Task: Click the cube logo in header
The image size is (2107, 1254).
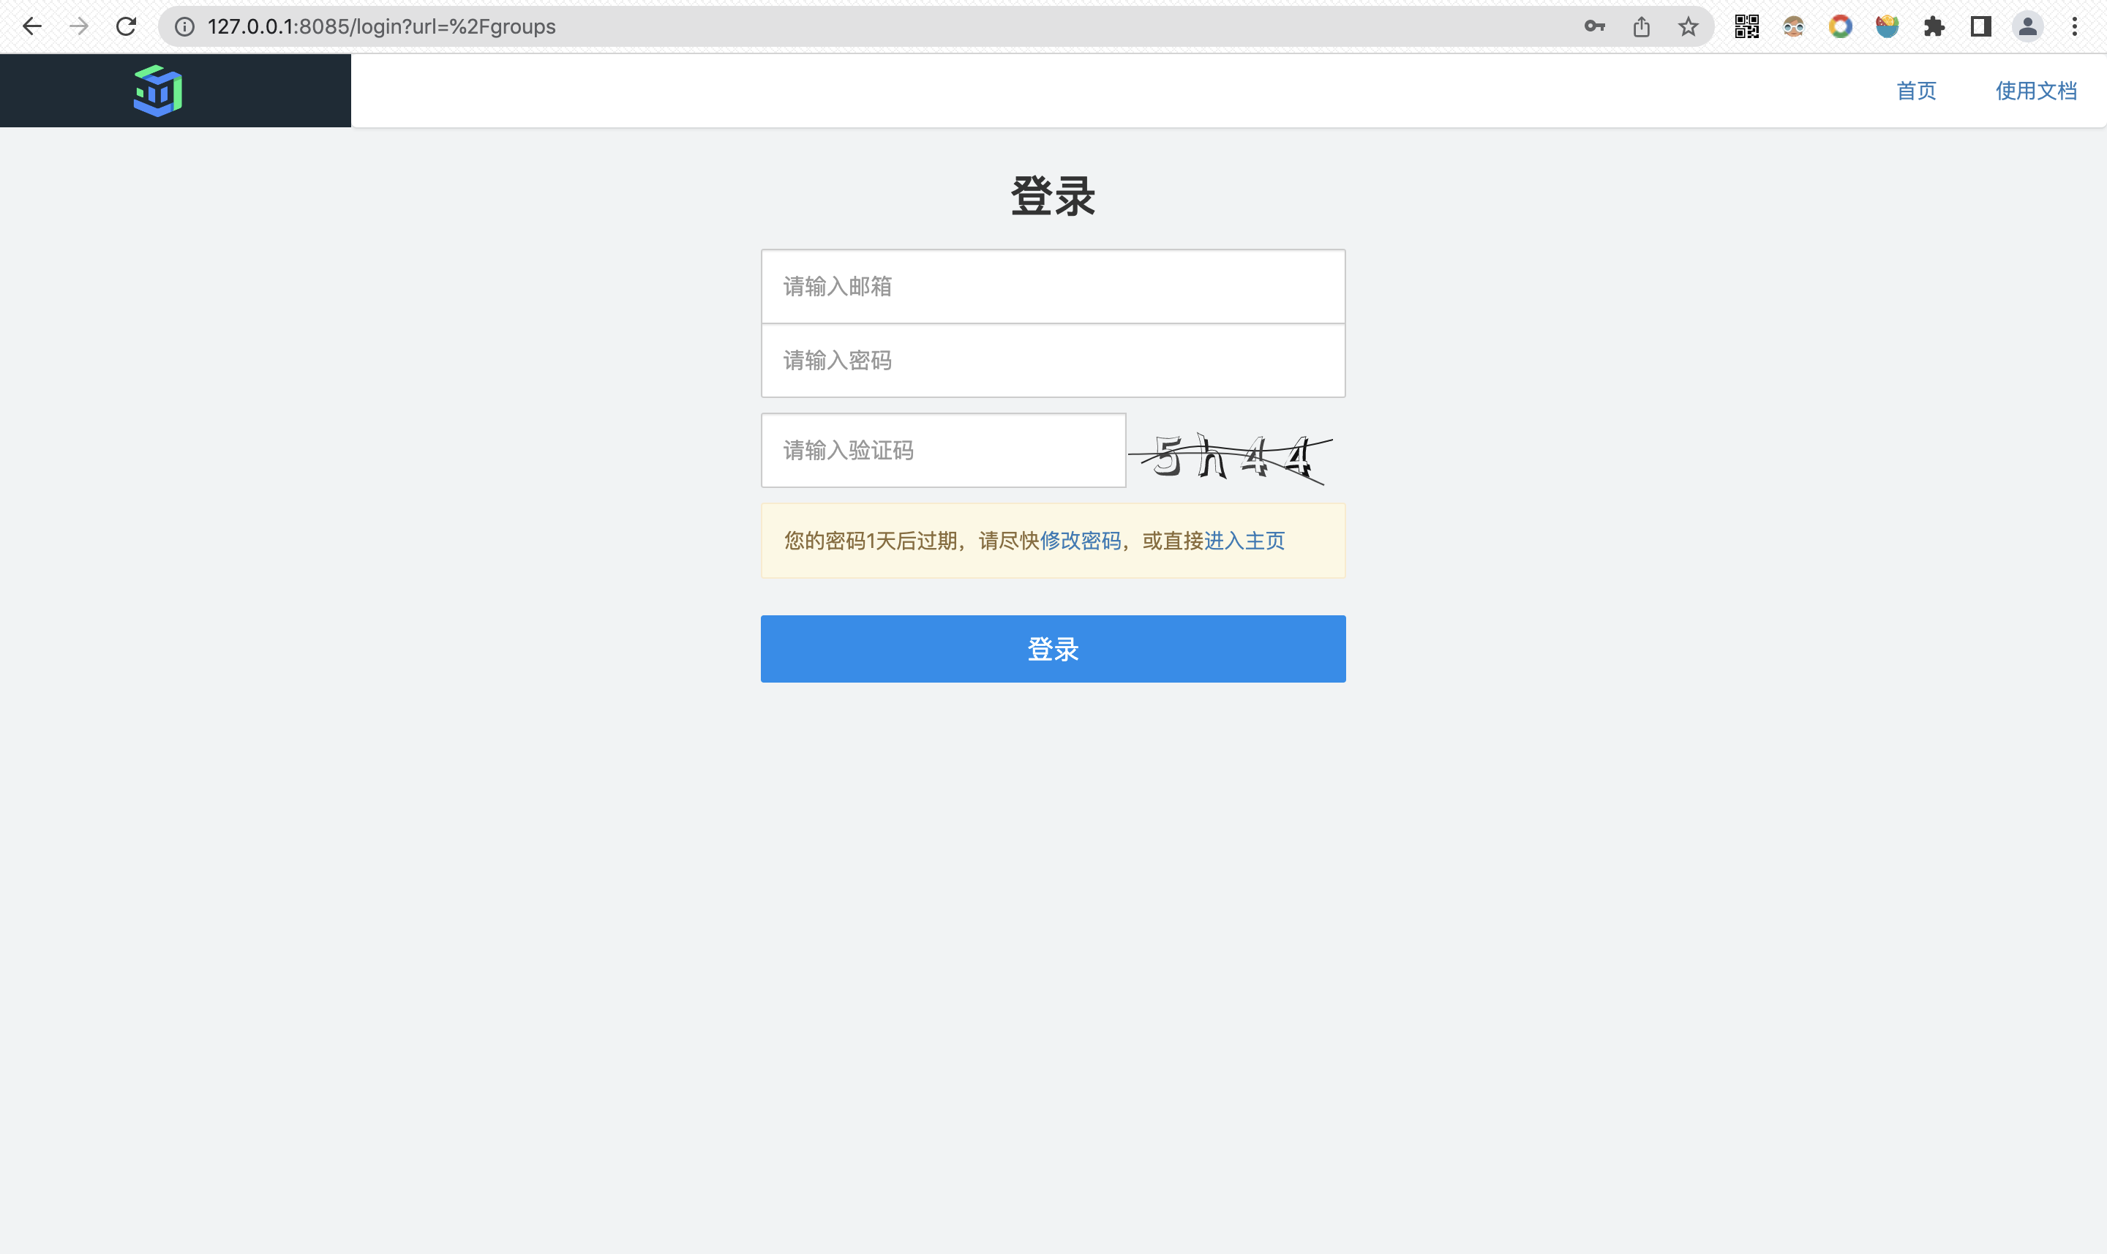Action: 158,91
